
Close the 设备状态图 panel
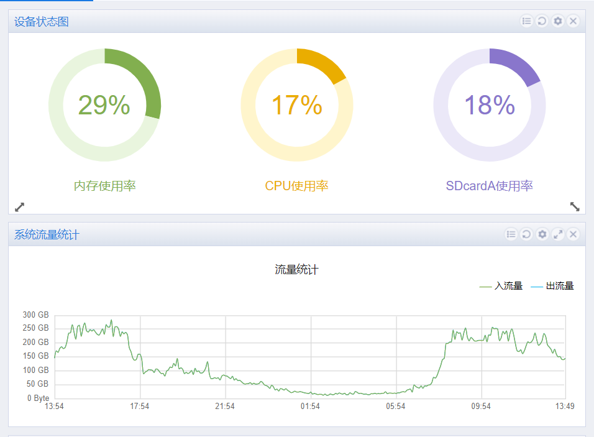(x=573, y=21)
